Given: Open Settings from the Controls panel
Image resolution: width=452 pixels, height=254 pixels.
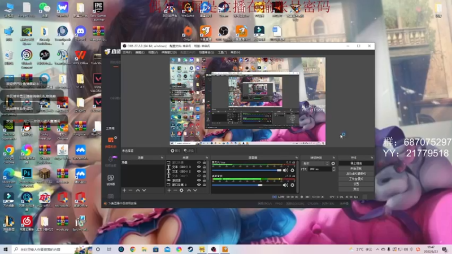Looking at the screenshot, I should [356, 184].
